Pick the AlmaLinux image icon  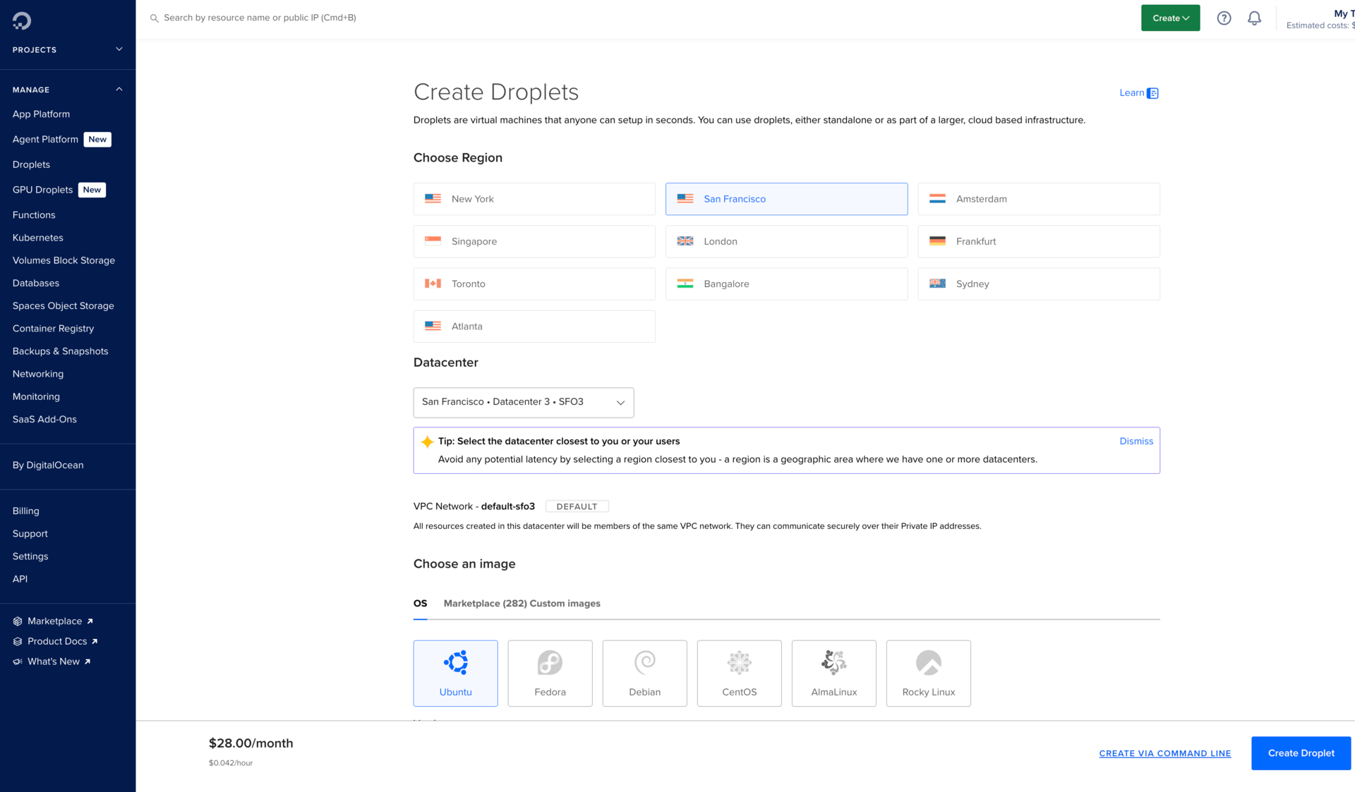[833, 663]
